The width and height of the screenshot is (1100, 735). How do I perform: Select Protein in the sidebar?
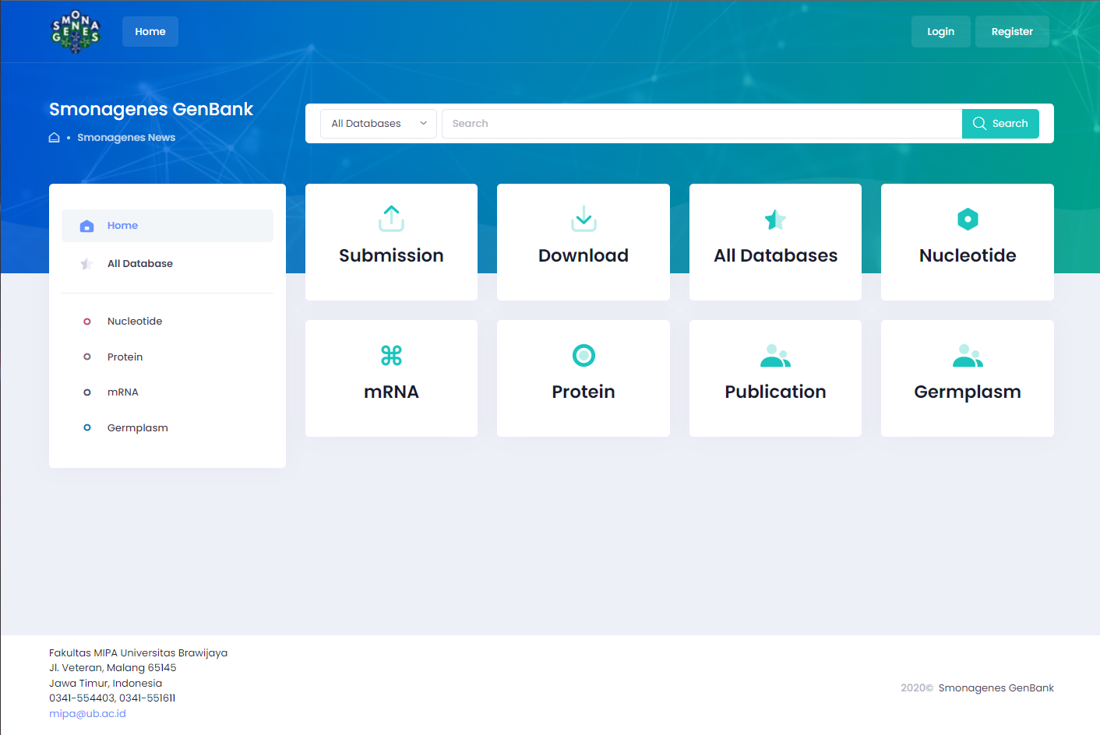[125, 357]
